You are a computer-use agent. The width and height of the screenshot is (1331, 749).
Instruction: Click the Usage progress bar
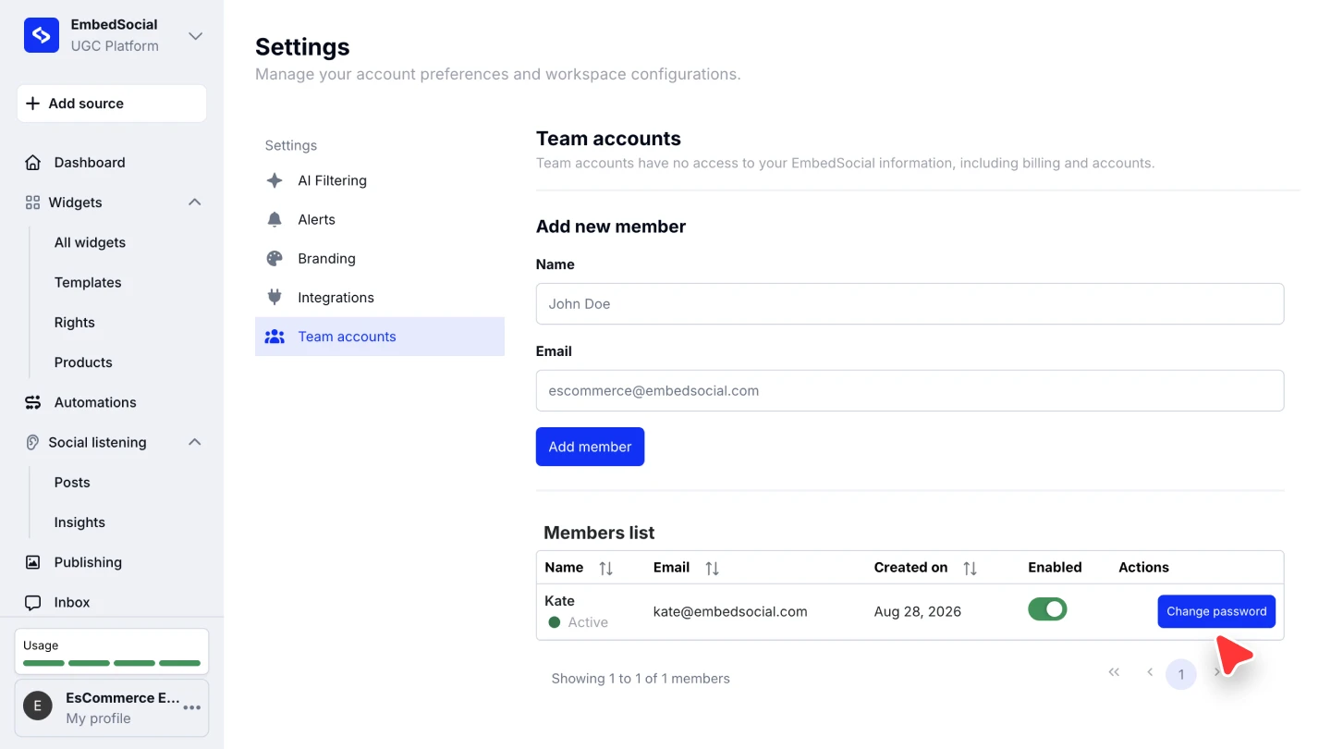pyautogui.click(x=112, y=663)
